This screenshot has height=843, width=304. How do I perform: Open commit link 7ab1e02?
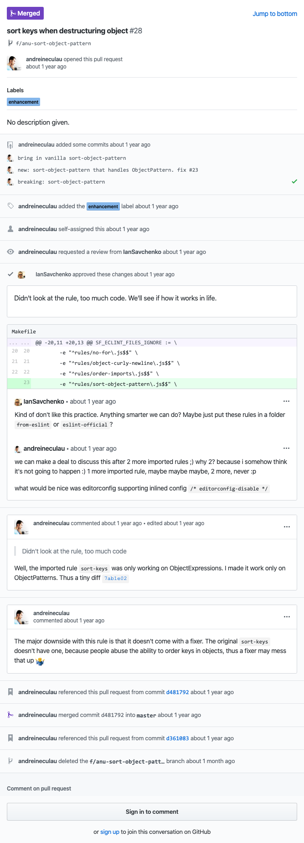coord(116,578)
